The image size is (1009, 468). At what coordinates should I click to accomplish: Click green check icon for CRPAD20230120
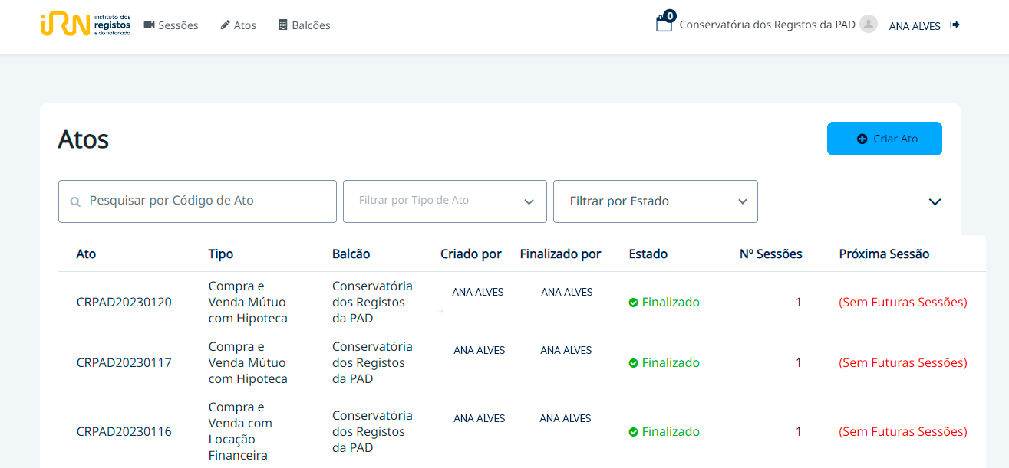click(634, 303)
